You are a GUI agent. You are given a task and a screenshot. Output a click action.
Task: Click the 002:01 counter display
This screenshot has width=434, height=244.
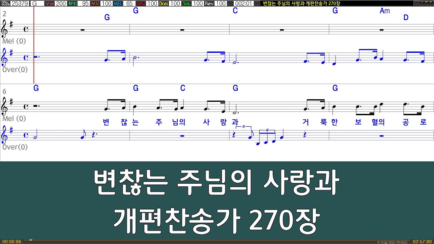[x=243, y=3]
